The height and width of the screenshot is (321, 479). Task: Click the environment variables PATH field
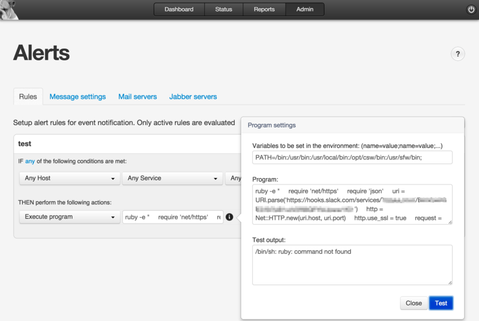pos(352,158)
